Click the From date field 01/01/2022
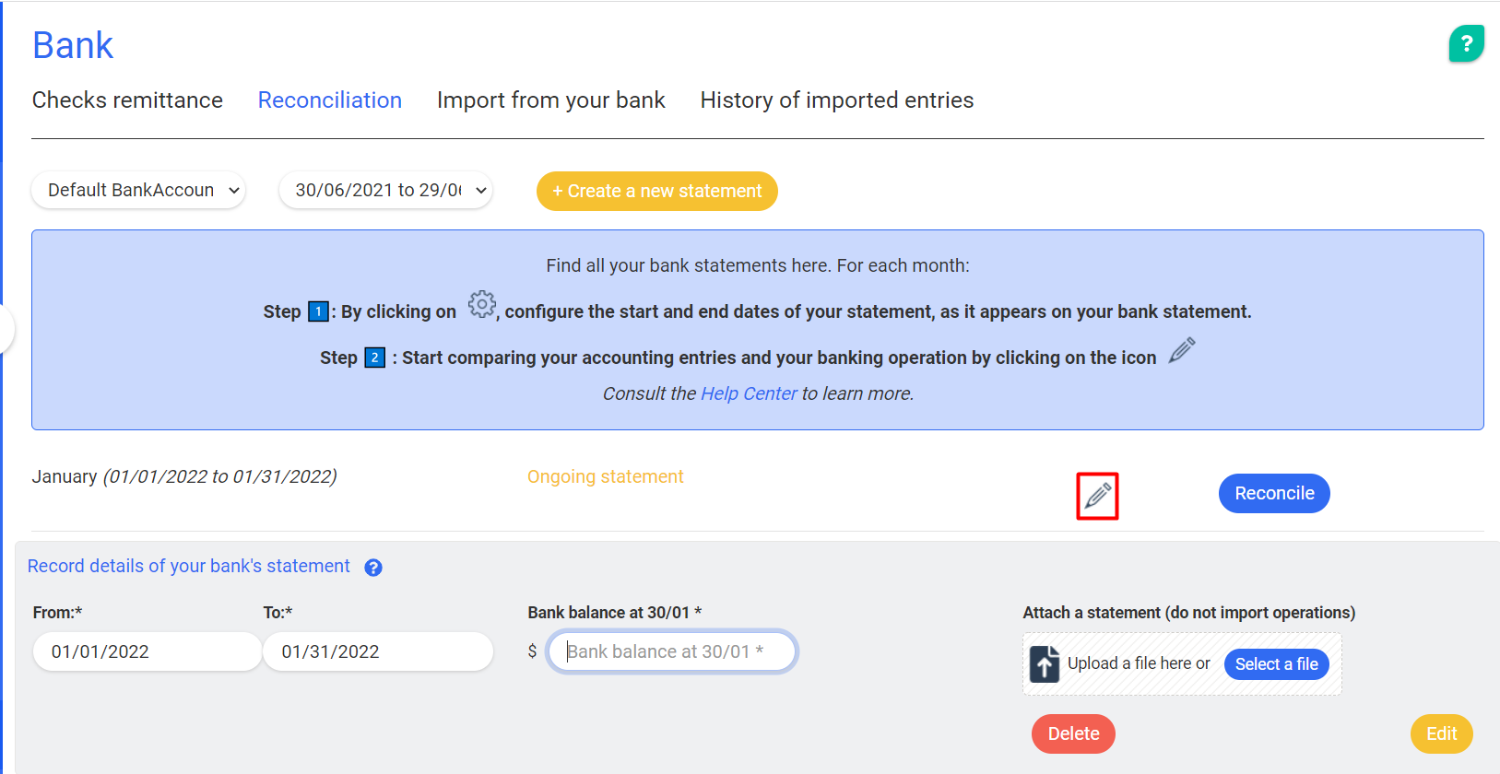 click(x=147, y=652)
